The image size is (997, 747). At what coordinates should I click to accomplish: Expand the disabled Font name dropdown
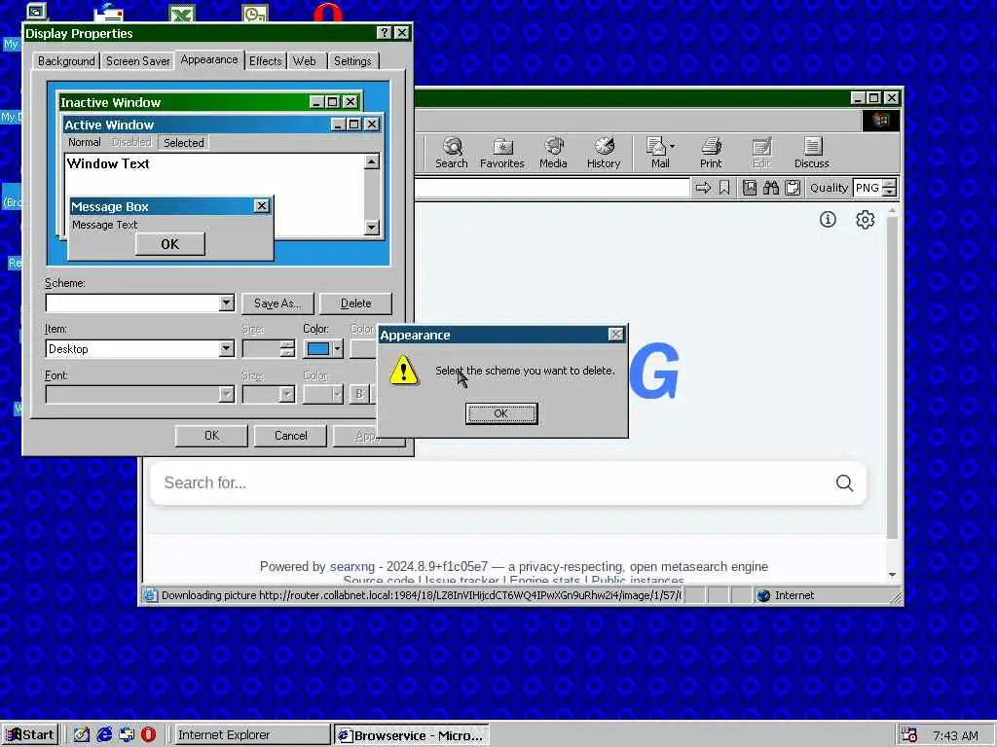226,395
